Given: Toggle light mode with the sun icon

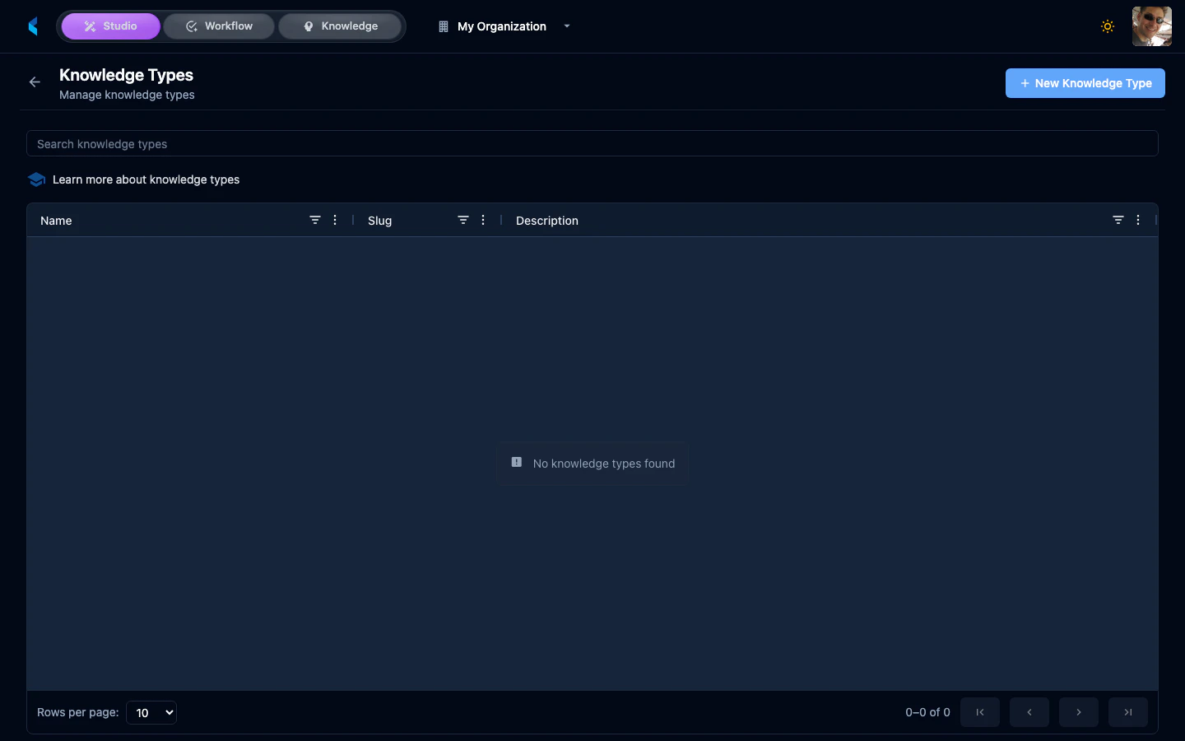Looking at the screenshot, I should (1108, 26).
